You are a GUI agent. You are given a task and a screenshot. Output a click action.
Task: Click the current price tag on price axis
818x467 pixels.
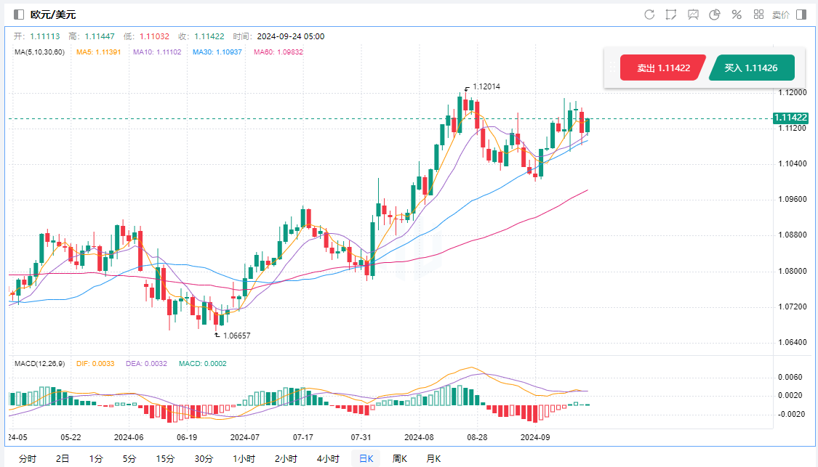790,118
